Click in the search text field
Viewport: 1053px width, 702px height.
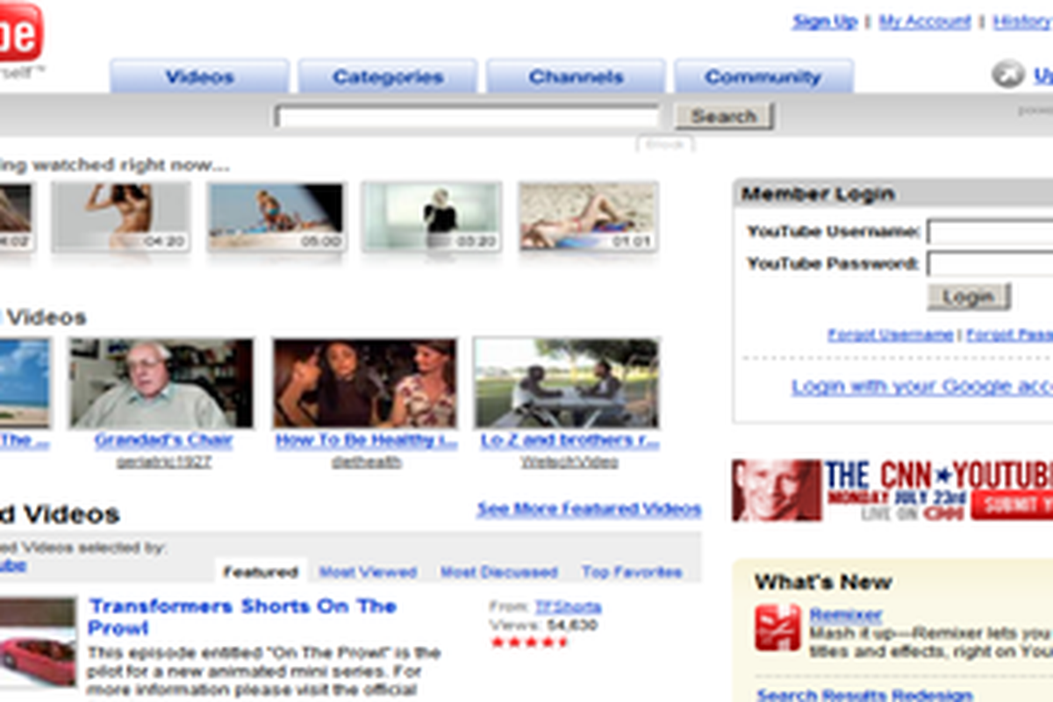467,117
